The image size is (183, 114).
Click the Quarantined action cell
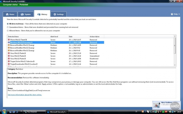coord(94,56)
